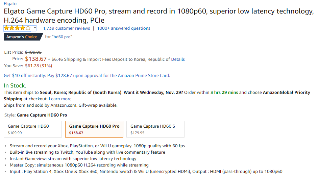Expand the star rating breakdown arrow
This screenshot has height=178, width=319.
pyautogui.click(x=35, y=28)
